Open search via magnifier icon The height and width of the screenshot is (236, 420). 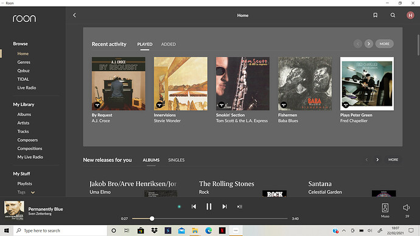[x=393, y=15]
